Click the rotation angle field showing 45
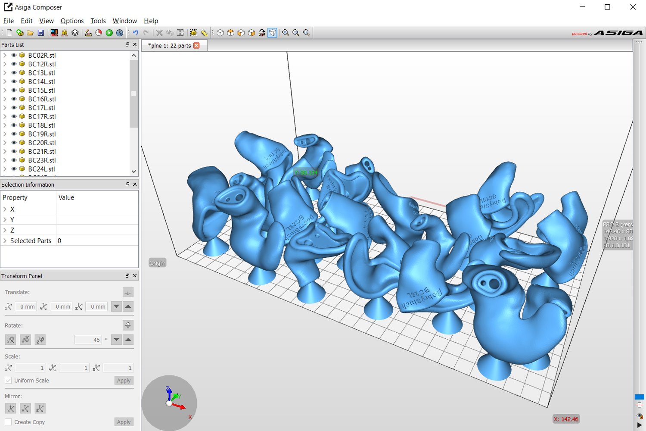Screen dimensions: 646x431 (x=88, y=340)
